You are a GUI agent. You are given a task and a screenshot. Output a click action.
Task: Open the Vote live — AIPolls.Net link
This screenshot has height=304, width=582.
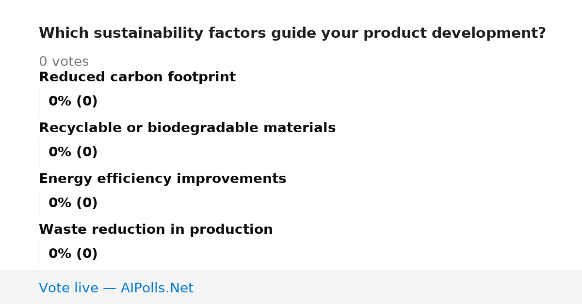click(x=116, y=289)
